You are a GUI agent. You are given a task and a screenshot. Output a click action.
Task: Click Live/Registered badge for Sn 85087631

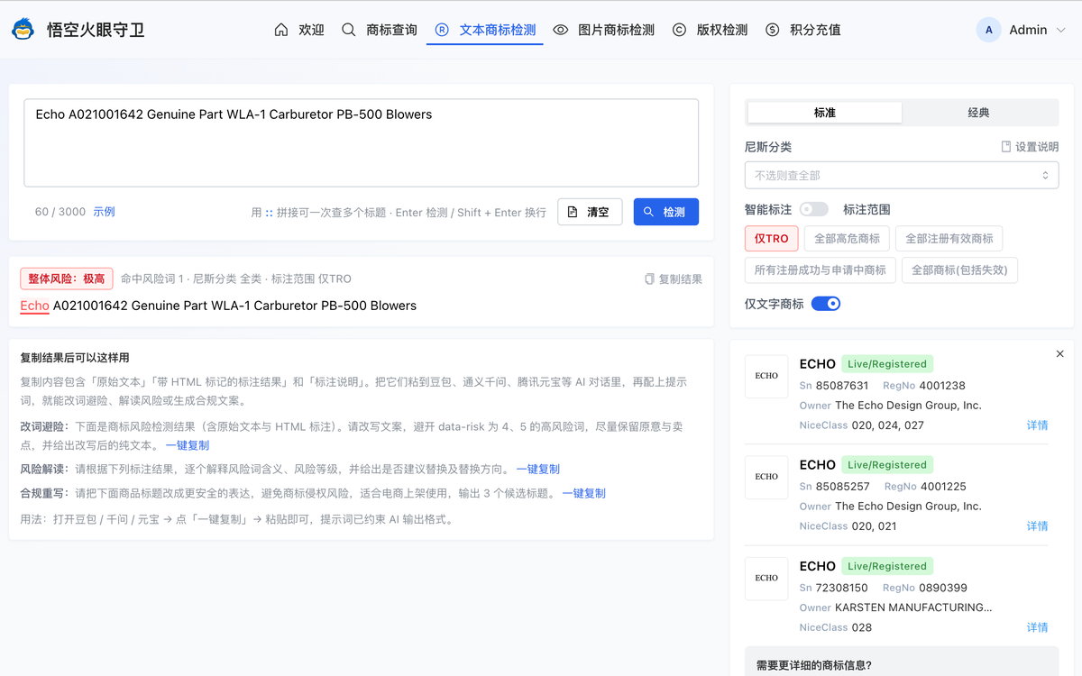pos(887,364)
